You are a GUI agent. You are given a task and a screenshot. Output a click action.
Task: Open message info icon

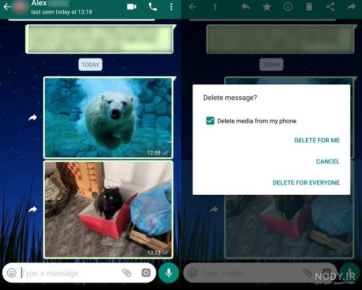coord(288,7)
